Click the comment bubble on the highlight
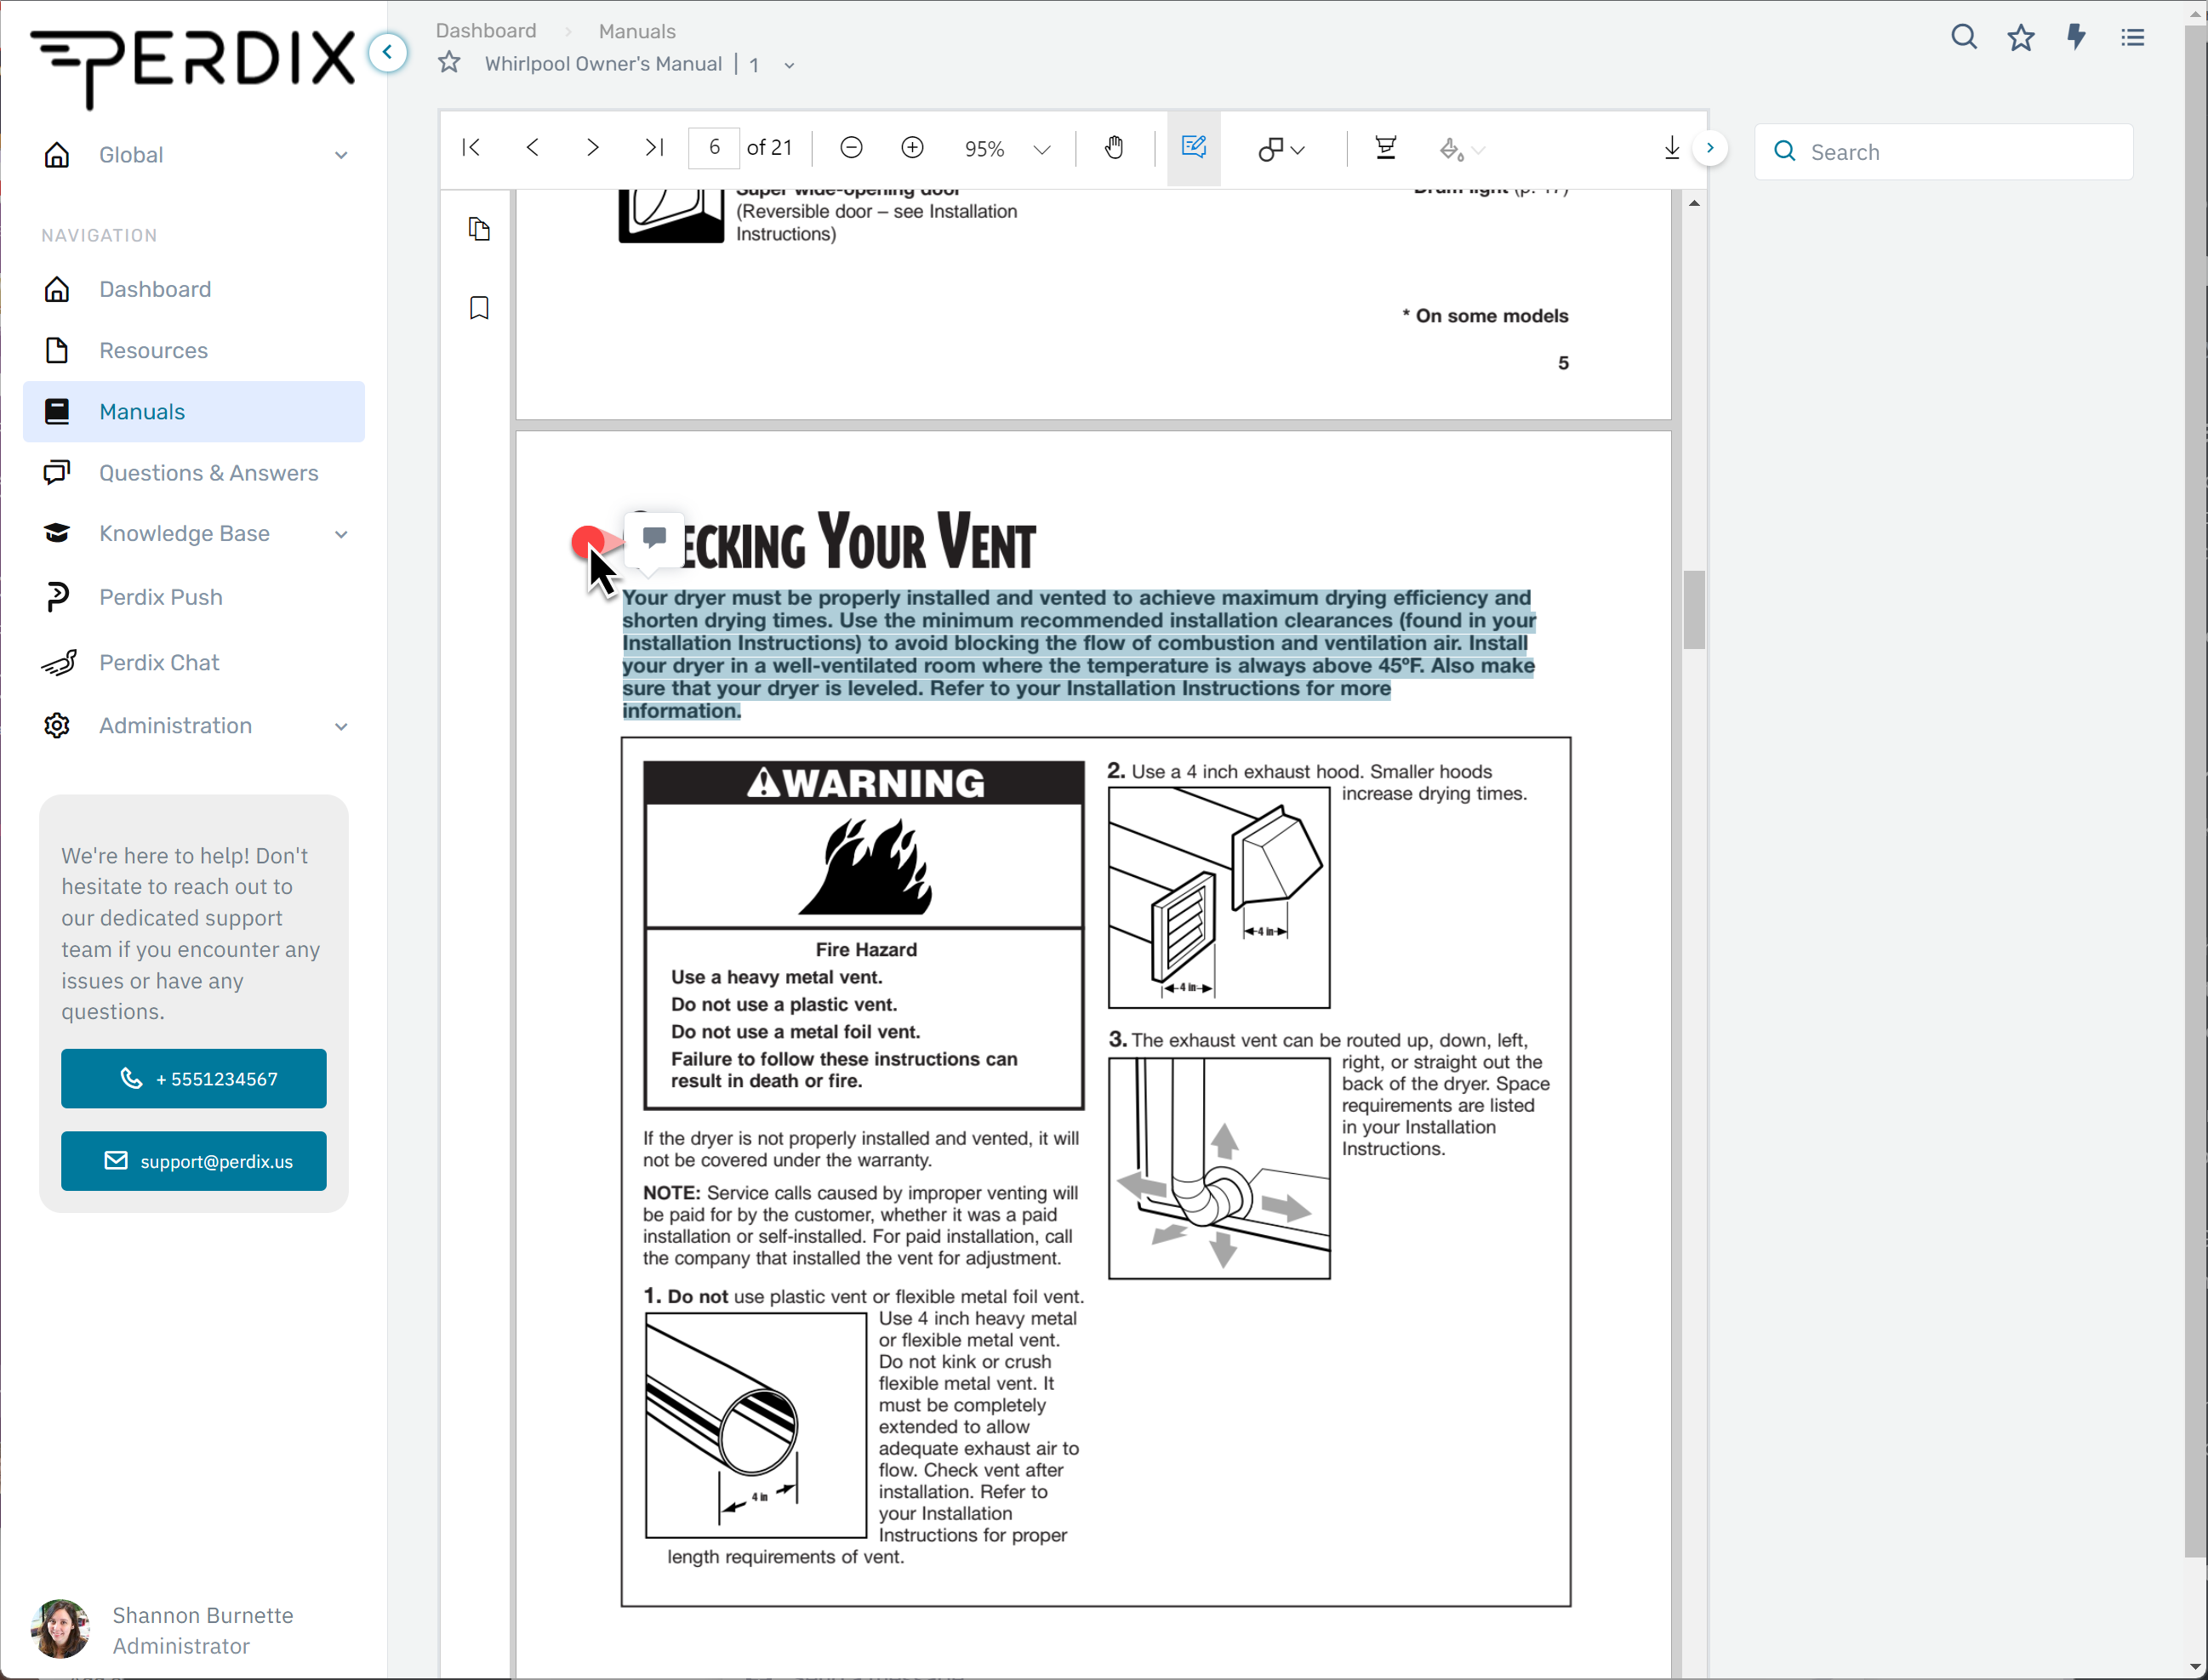Viewport: 2208px width, 1680px height. coord(654,539)
